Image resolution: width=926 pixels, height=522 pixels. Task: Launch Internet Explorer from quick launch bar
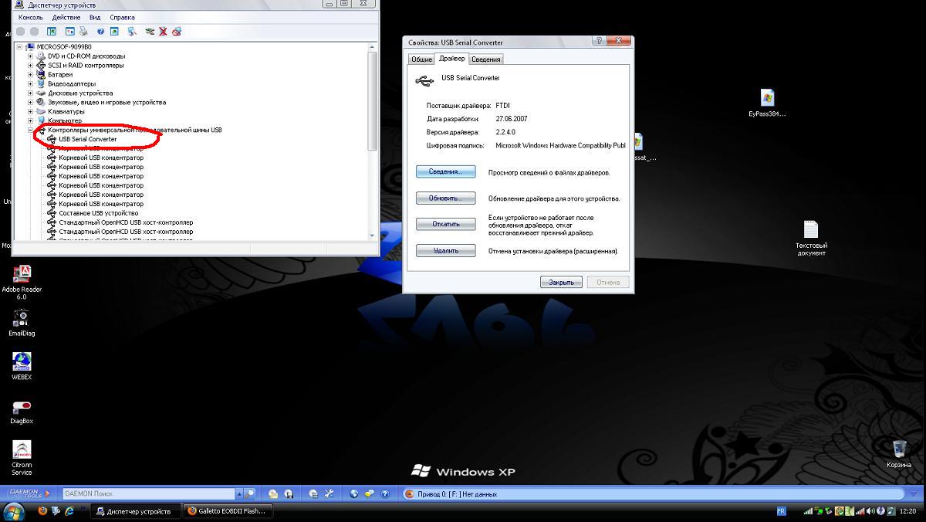(x=69, y=511)
